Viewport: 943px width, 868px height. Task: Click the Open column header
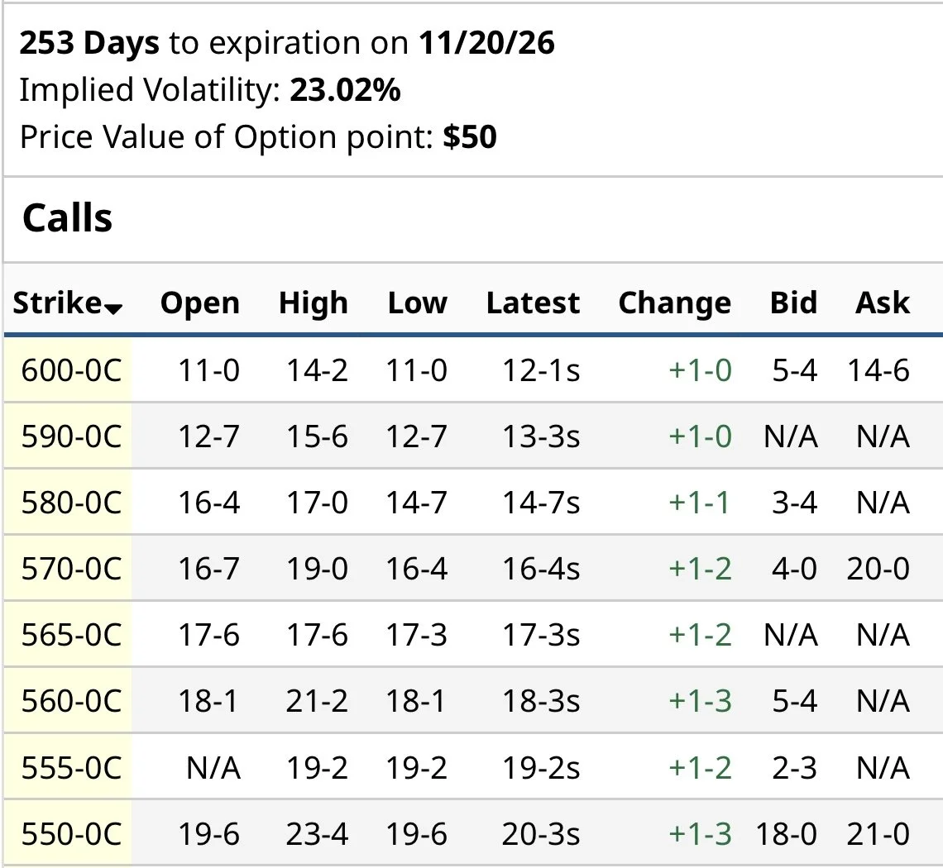point(199,303)
